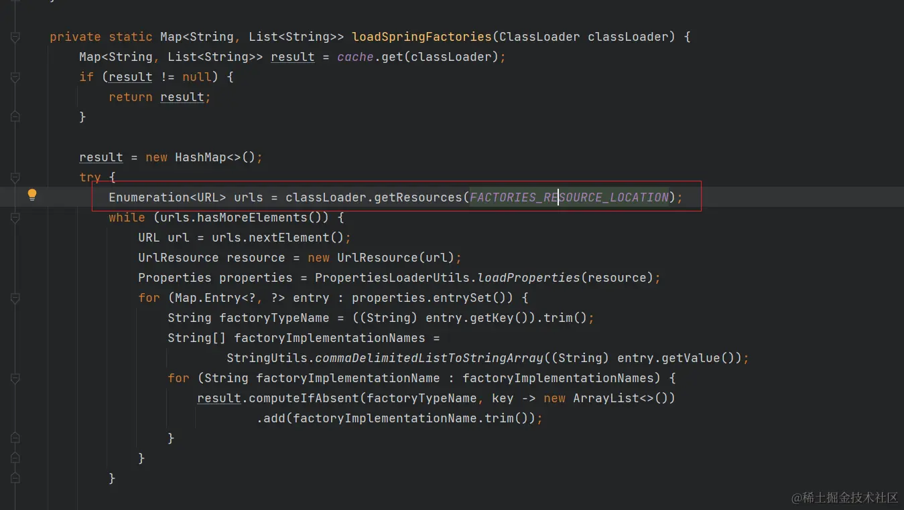Screen dimensions: 904x510
Task: Click the 'Properties' type declaration
Action: click(175, 278)
